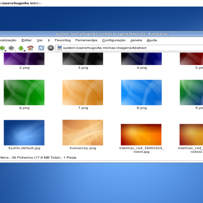This screenshot has height=203, width=203.
Task: Click the 8.png file name
Action: pyautogui.click(x=142, y=108)
